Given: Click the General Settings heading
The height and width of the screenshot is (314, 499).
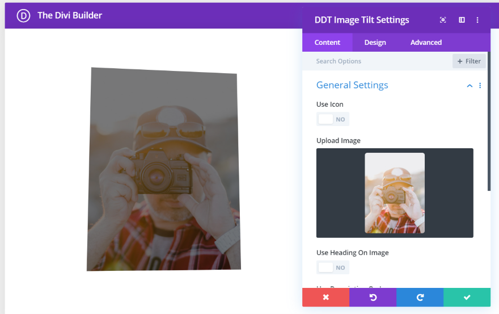Looking at the screenshot, I should [x=352, y=85].
